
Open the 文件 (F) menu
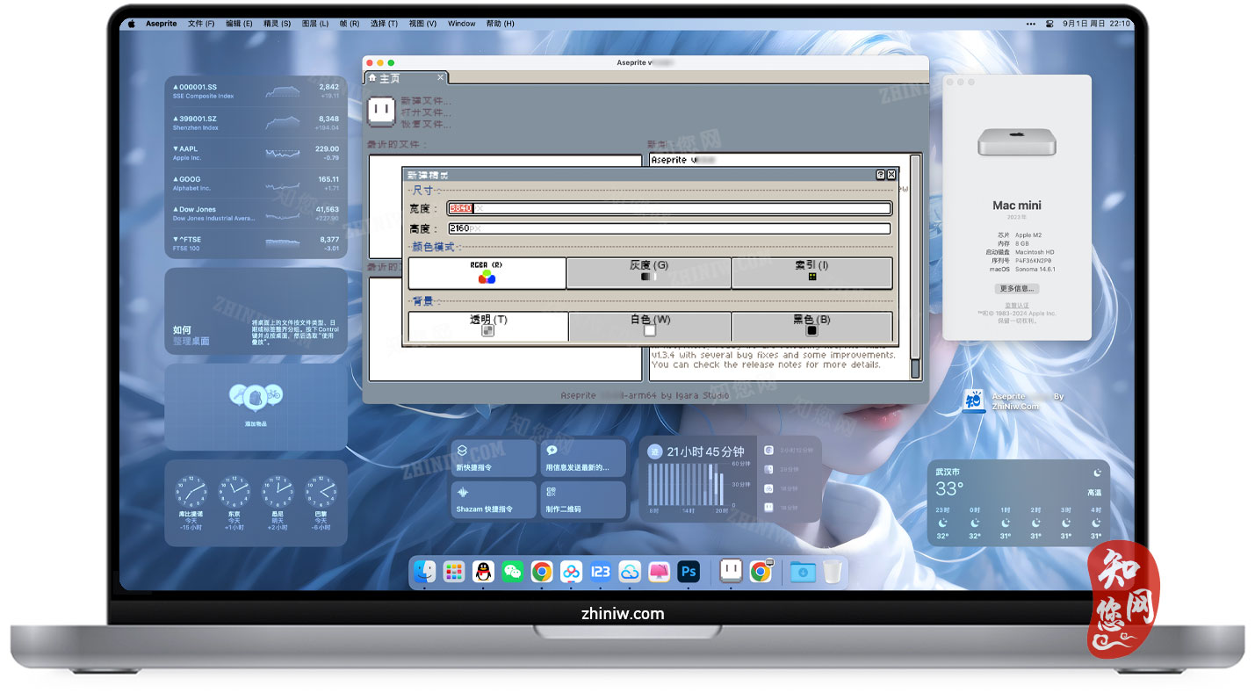[x=201, y=24]
